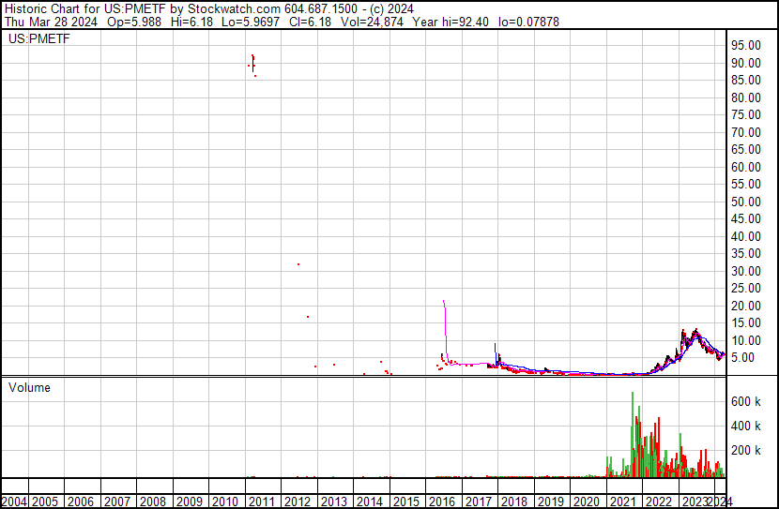779x509 pixels.
Task: Click the US:PMETF ticker label in chart
Action: [x=38, y=39]
